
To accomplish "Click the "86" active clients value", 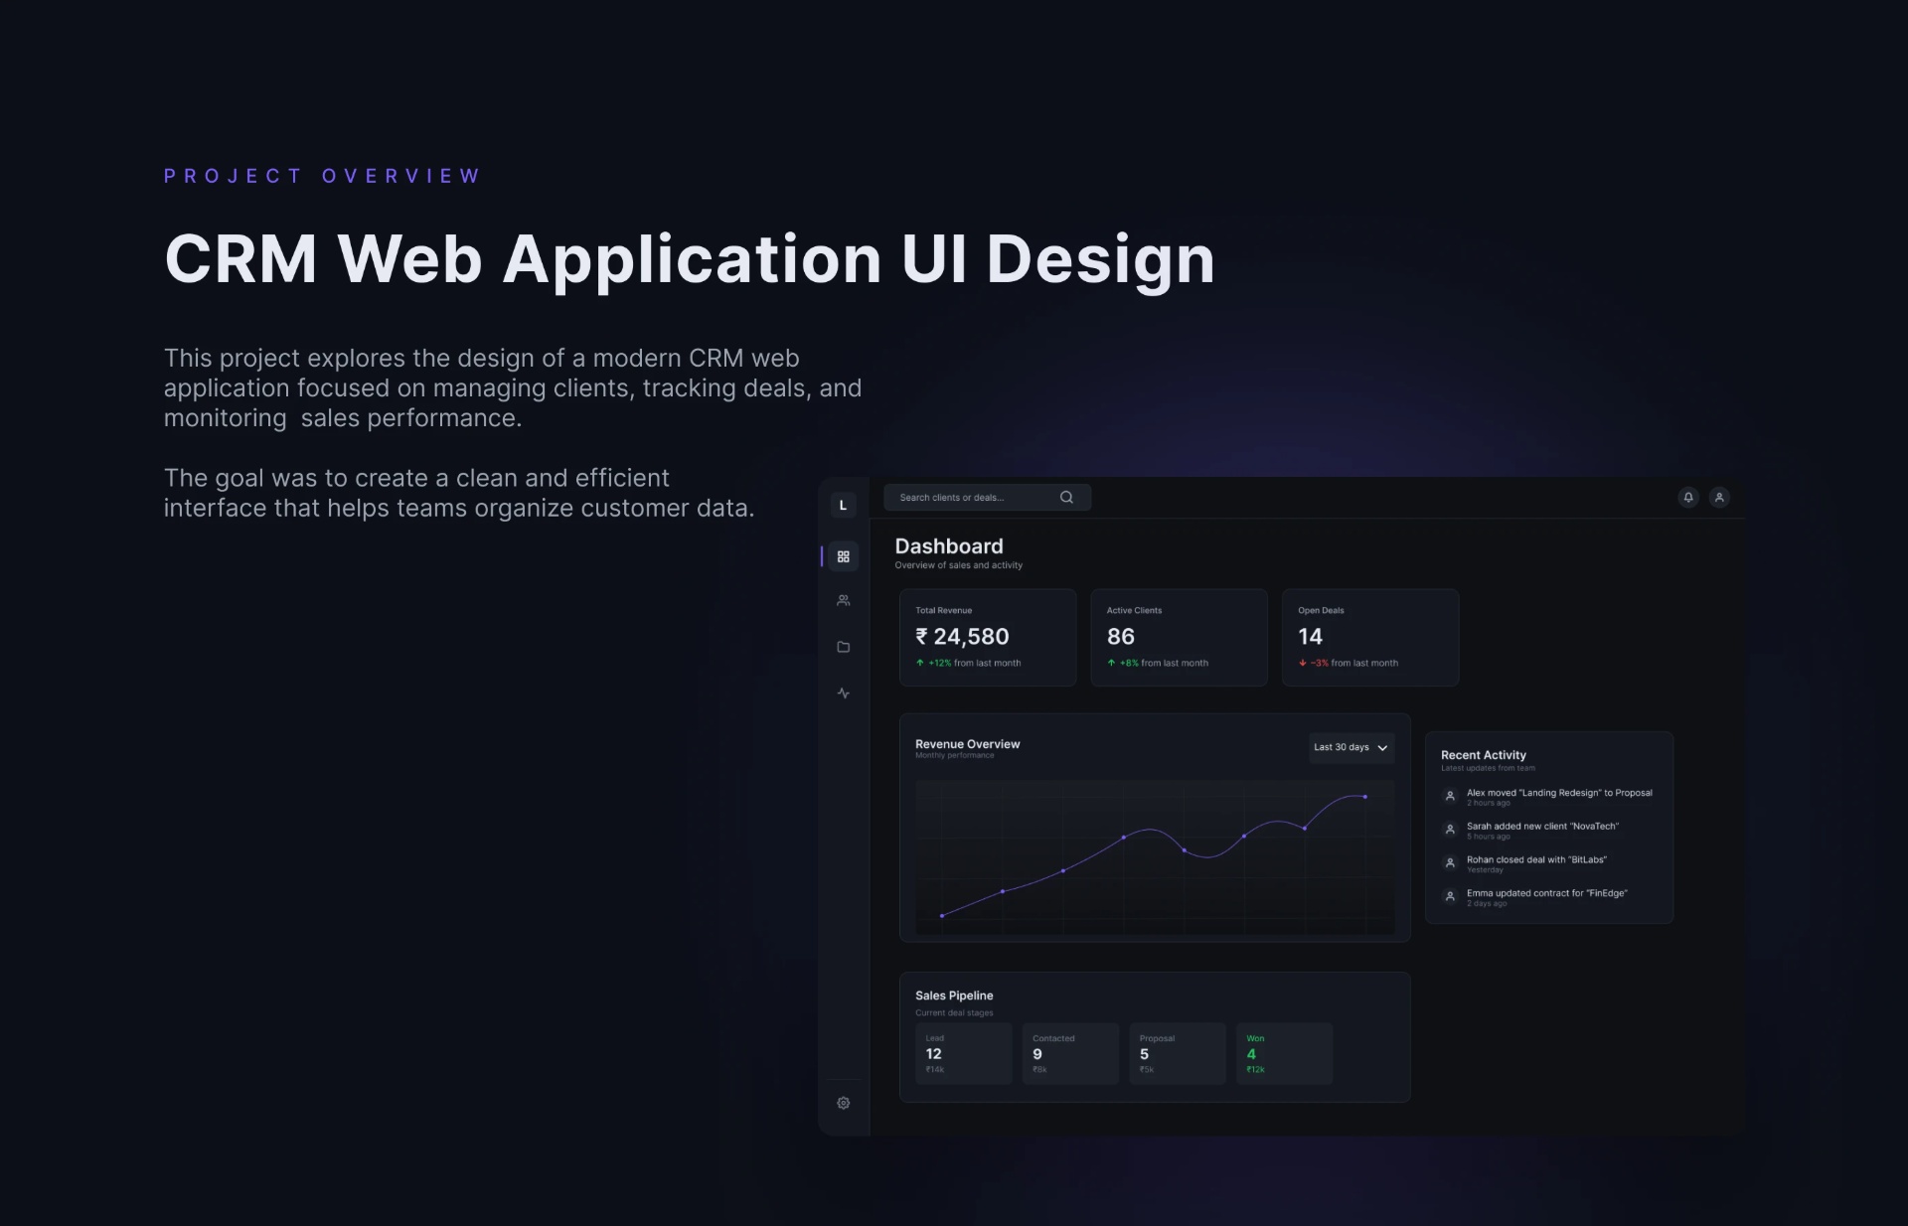I will point(1121,637).
